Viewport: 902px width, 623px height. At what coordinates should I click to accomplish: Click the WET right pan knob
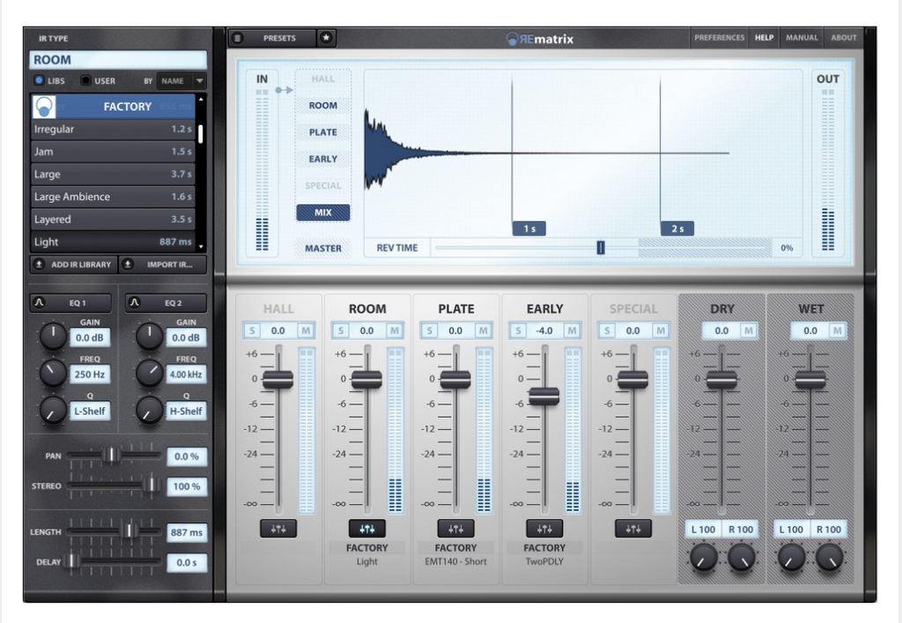pyautogui.click(x=830, y=558)
